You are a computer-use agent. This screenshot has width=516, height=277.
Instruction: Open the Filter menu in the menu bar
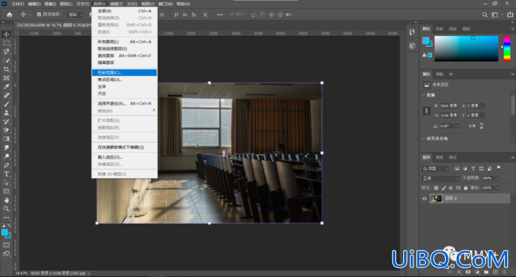tap(116, 4)
